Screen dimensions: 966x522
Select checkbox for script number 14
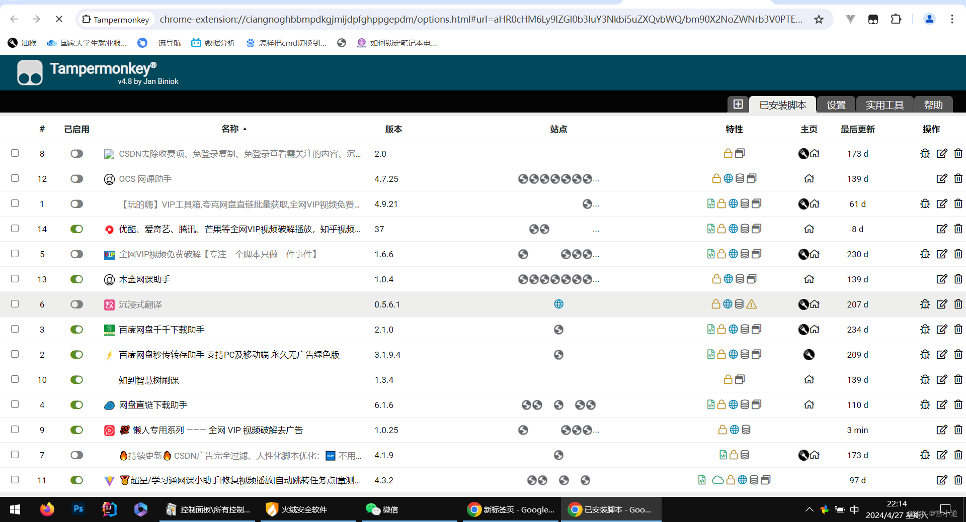pos(15,228)
